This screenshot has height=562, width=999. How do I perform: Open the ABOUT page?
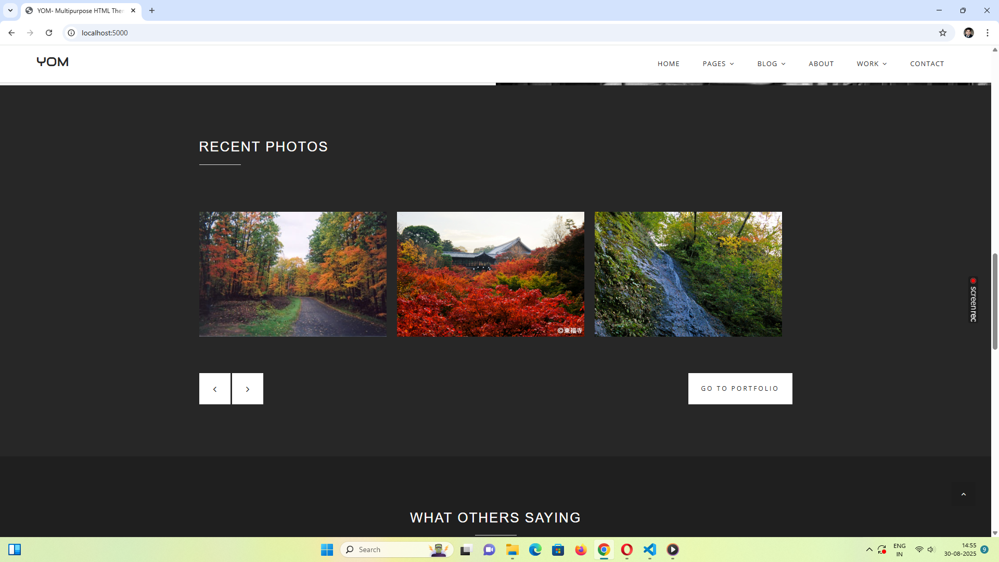click(821, 63)
